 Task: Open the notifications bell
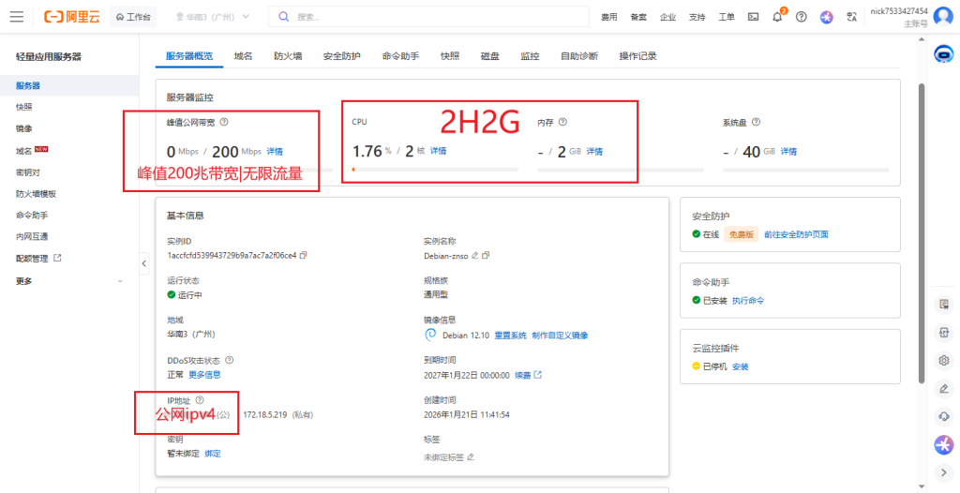click(x=777, y=17)
